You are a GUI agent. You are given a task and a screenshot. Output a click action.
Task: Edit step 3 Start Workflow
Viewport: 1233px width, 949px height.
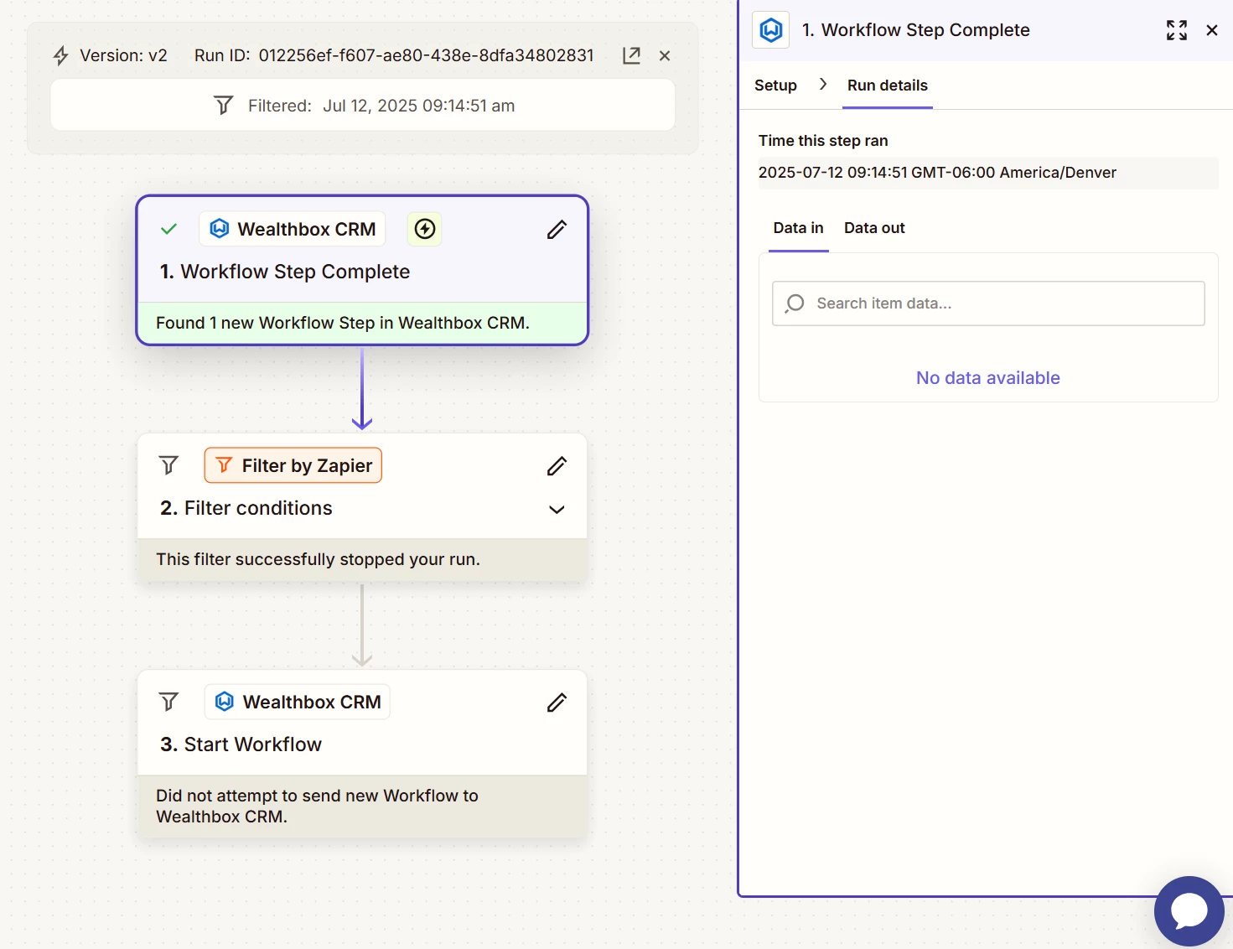click(557, 702)
